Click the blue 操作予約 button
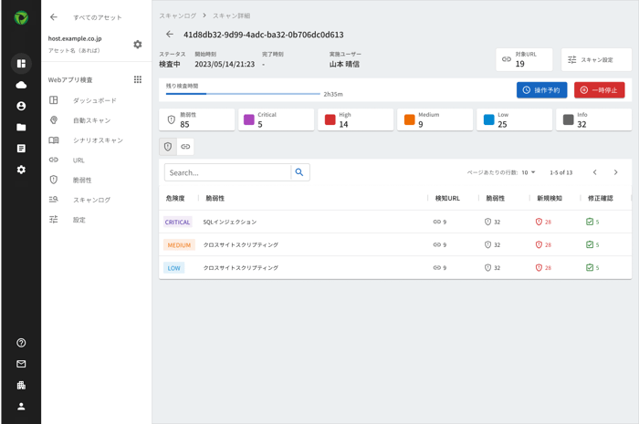This screenshot has height=424, width=639. (541, 90)
